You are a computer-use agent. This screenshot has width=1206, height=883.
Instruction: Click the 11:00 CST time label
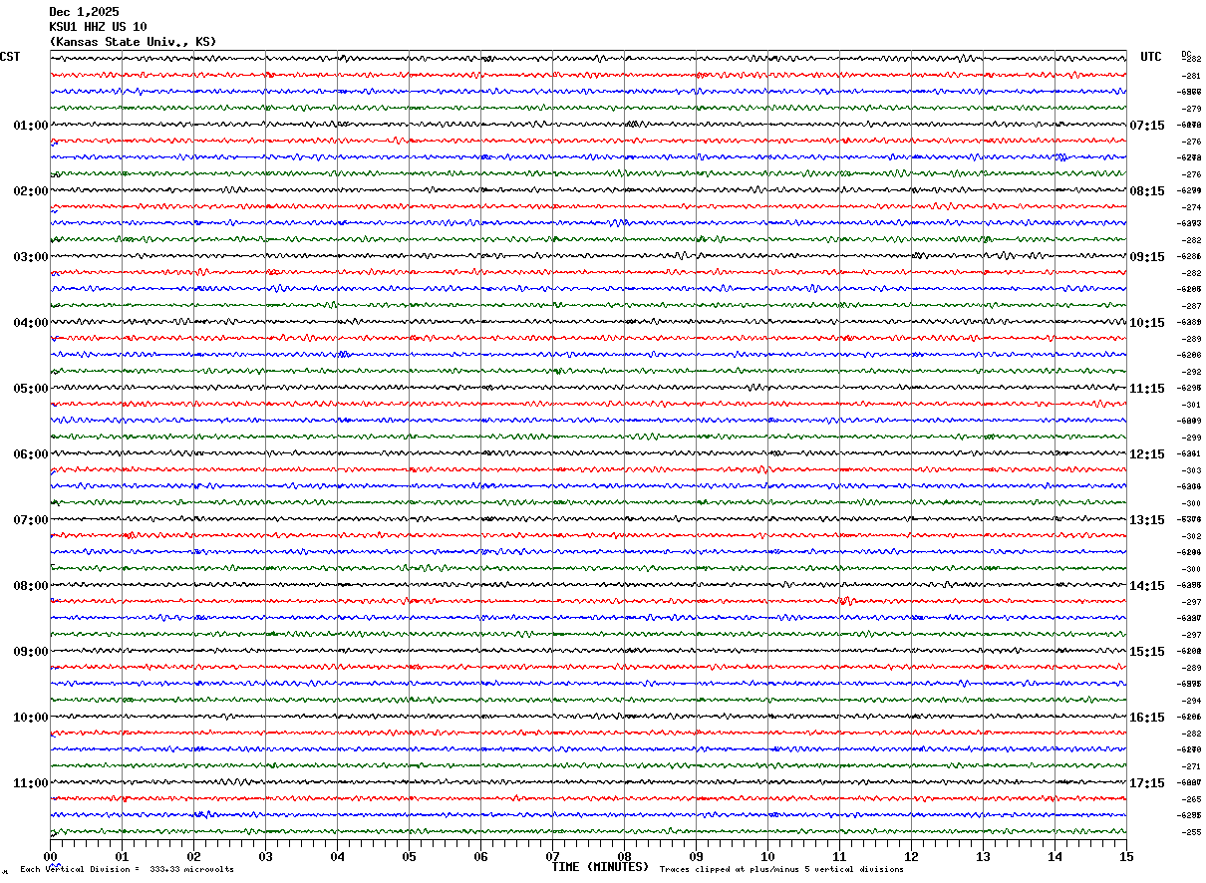pyautogui.click(x=30, y=783)
